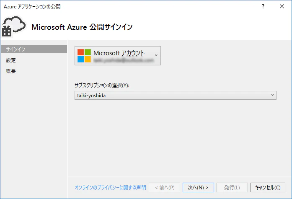Click the Microsoft Azure 公開サインイン heading
The width and height of the screenshot is (292, 199).
click(82, 27)
